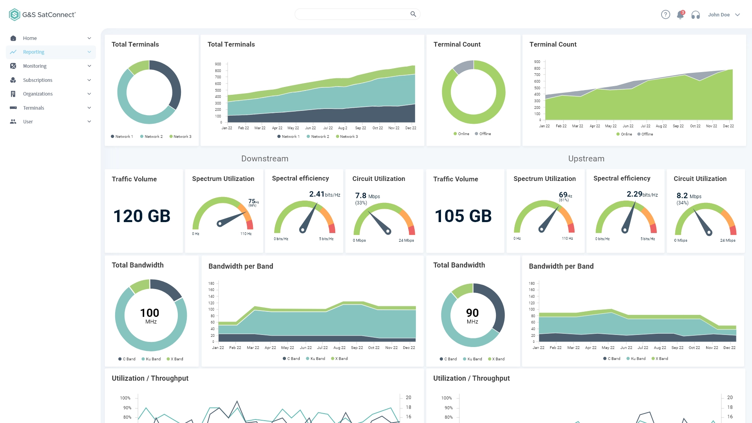Click the 8.2 Mbps circuit value

coord(689,196)
